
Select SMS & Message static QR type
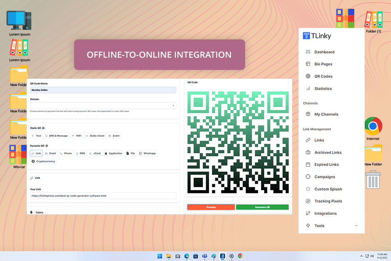57,136
